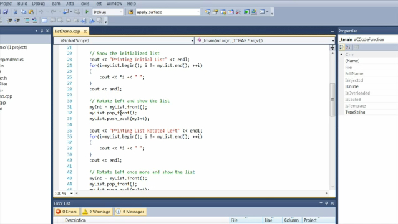Click the editor split handle above scrollbar
This screenshot has height=224, width=398.
332,47
